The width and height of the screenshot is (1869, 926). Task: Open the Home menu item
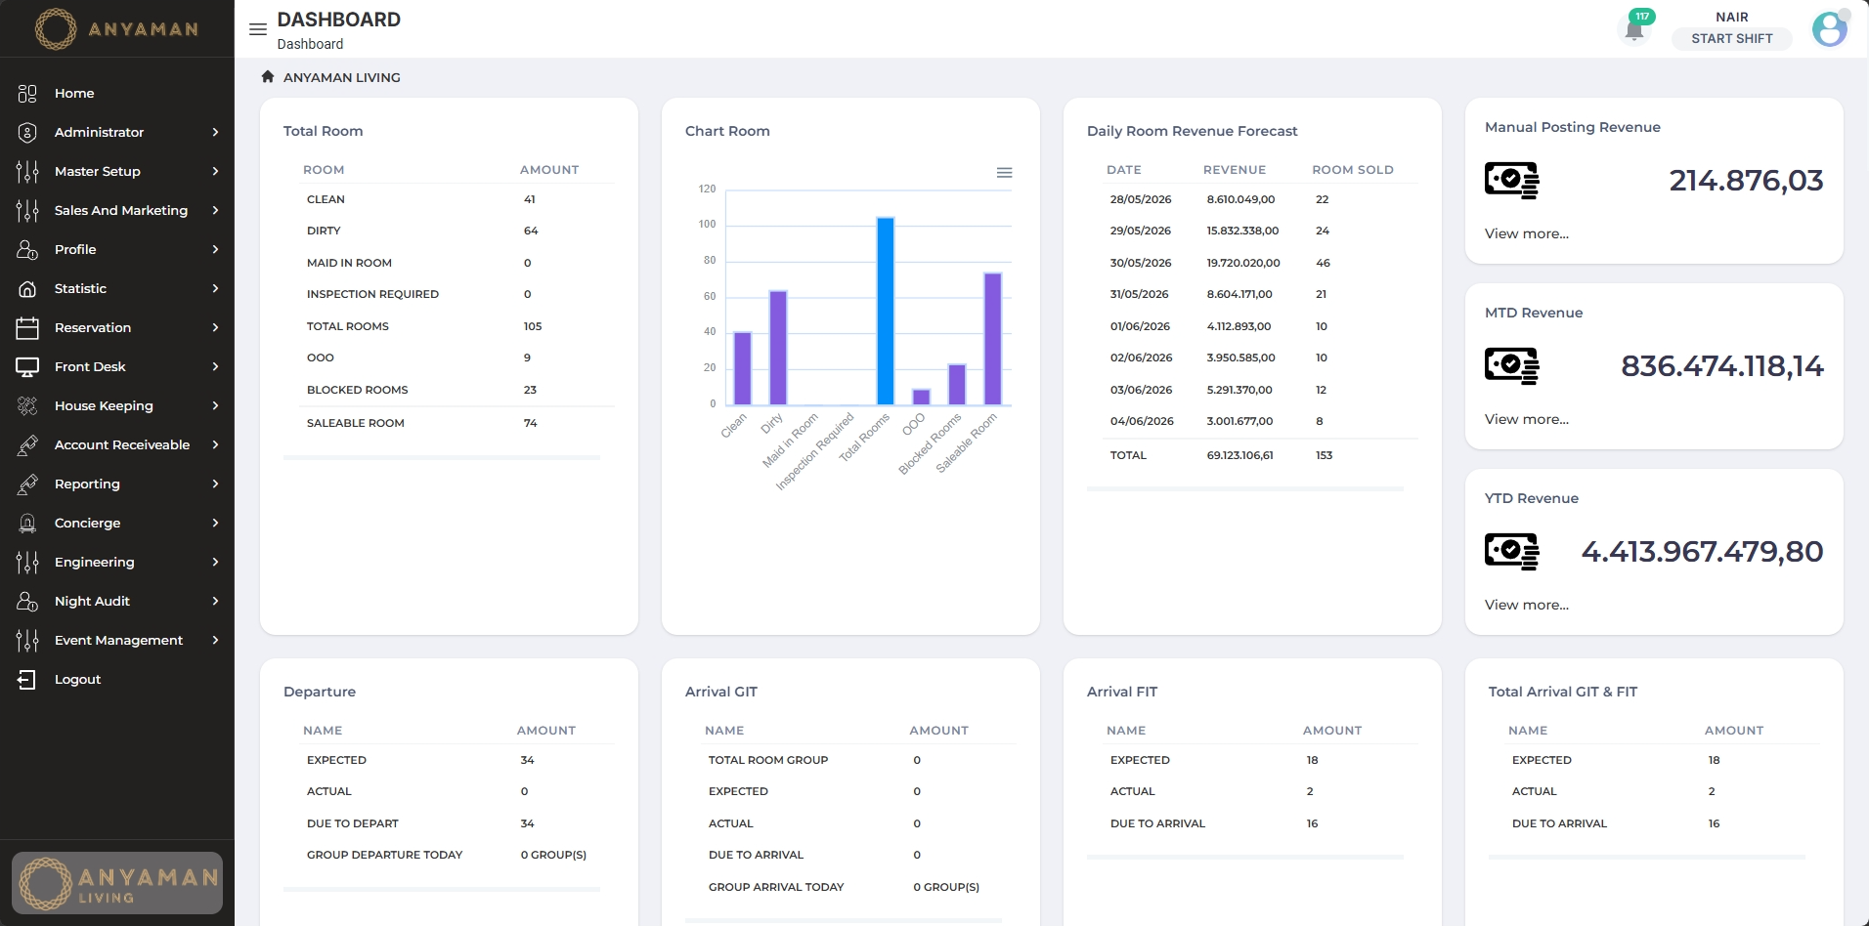click(117, 93)
